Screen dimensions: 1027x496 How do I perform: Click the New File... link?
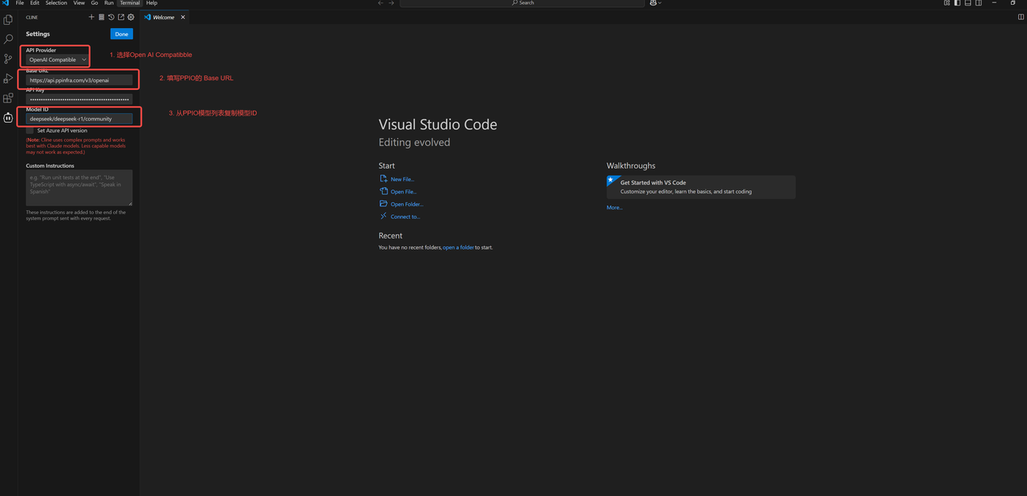[x=402, y=180]
